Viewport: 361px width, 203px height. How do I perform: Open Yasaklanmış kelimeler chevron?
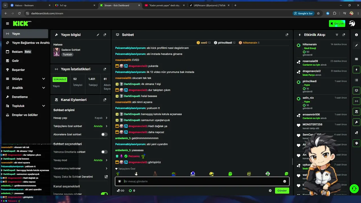click(x=106, y=168)
